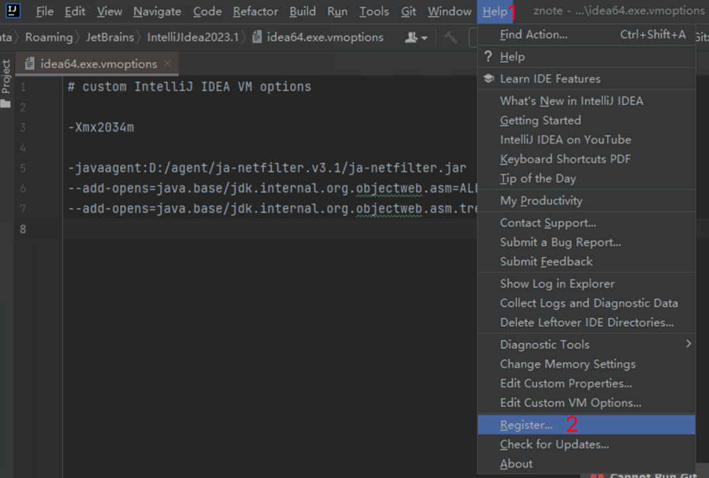709x478 pixels.
Task: Select Submit a Bug Report
Action: point(586,242)
